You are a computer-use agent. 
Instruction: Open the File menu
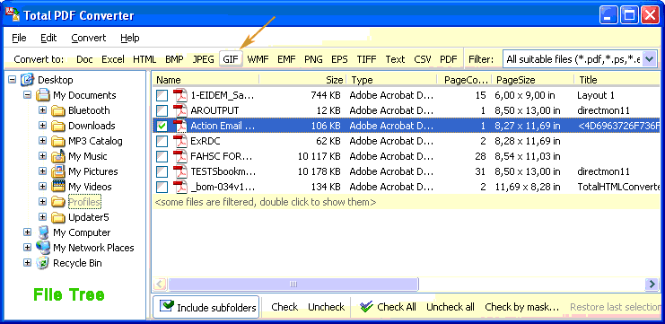[19, 38]
